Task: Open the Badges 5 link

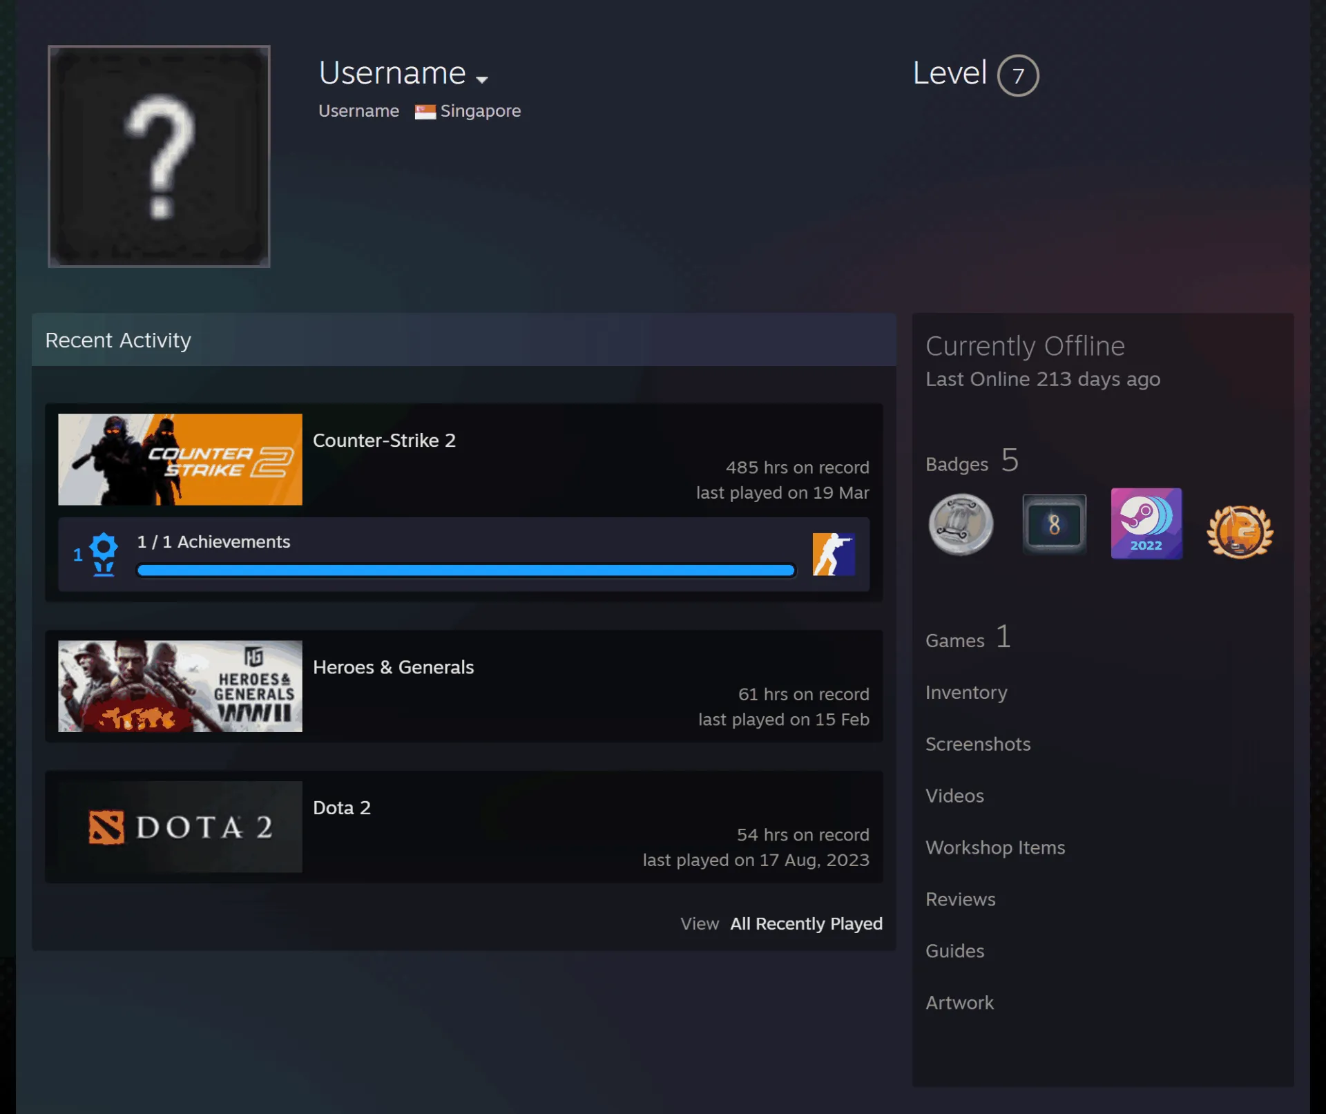Action: pos(972,461)
